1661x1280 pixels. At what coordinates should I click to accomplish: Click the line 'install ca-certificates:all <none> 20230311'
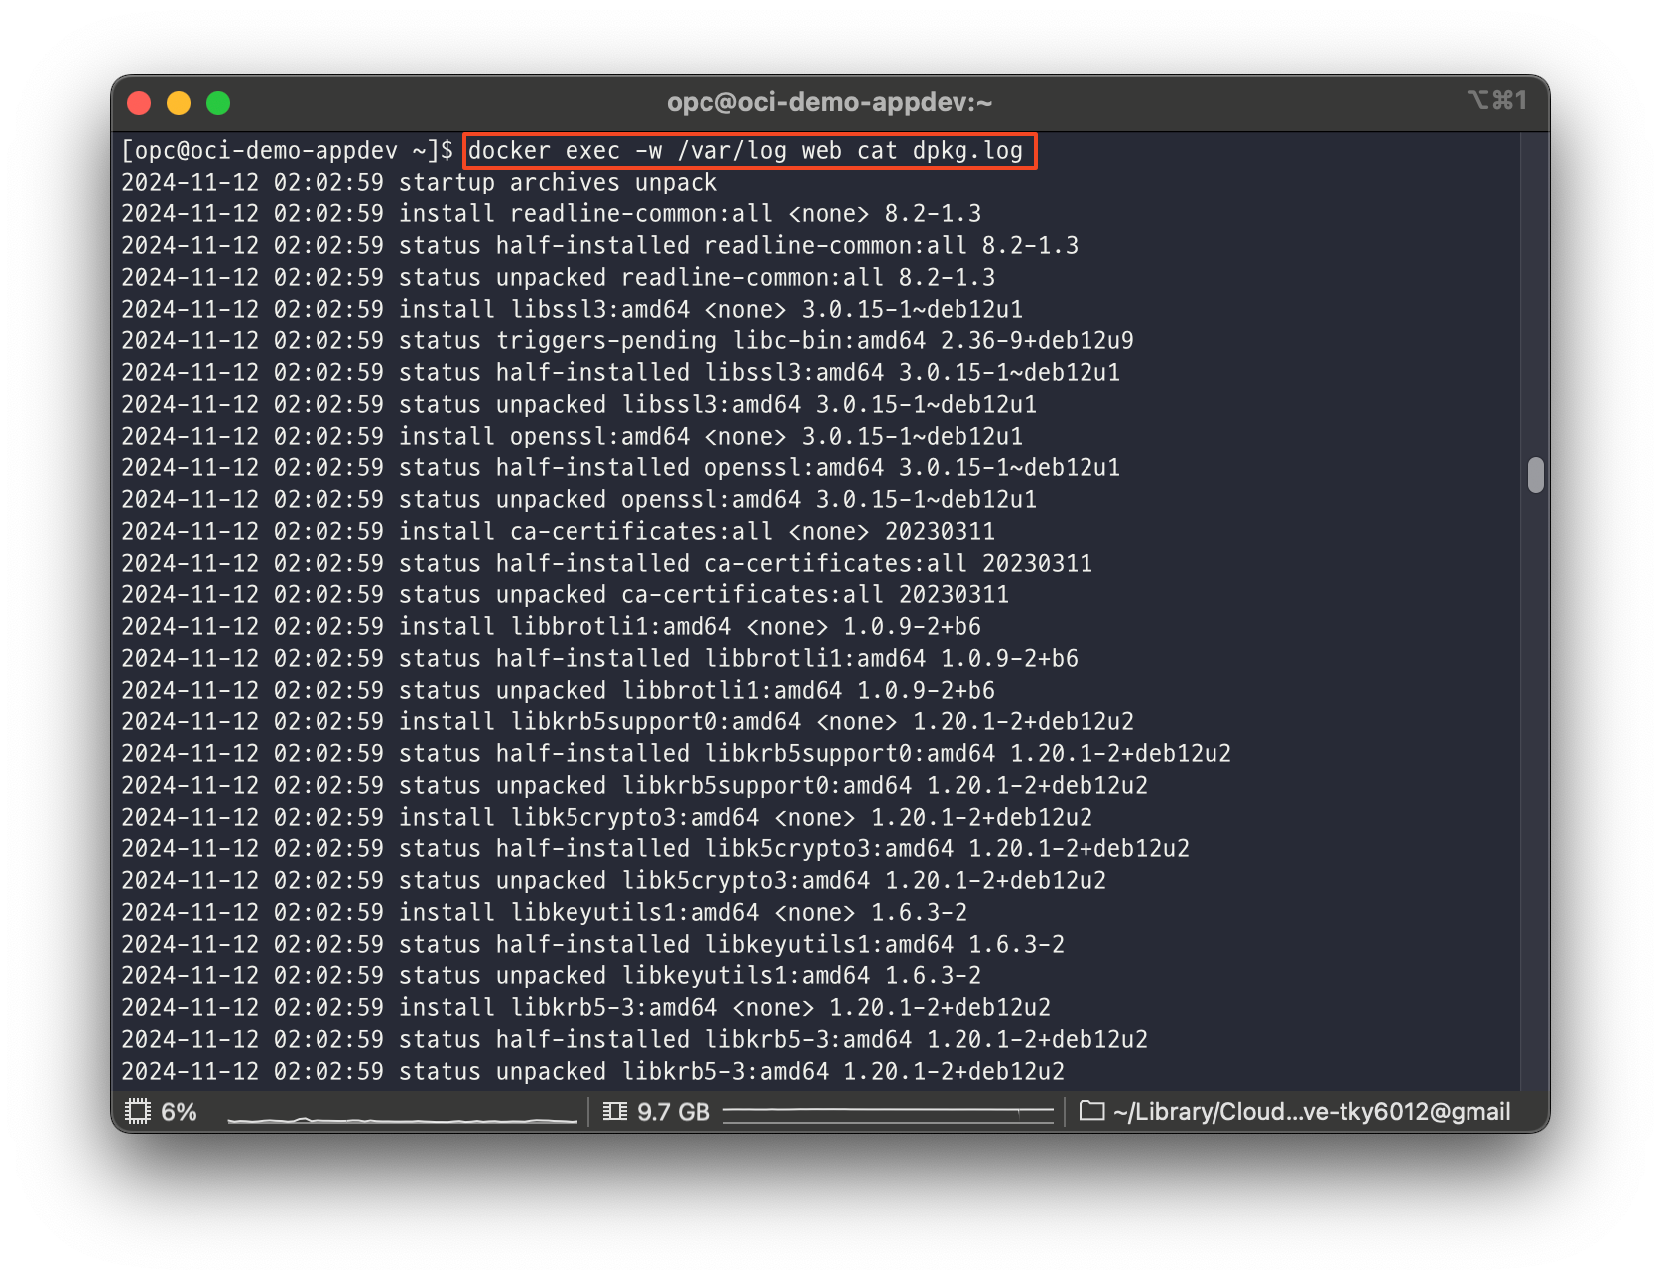click(559, 532)
